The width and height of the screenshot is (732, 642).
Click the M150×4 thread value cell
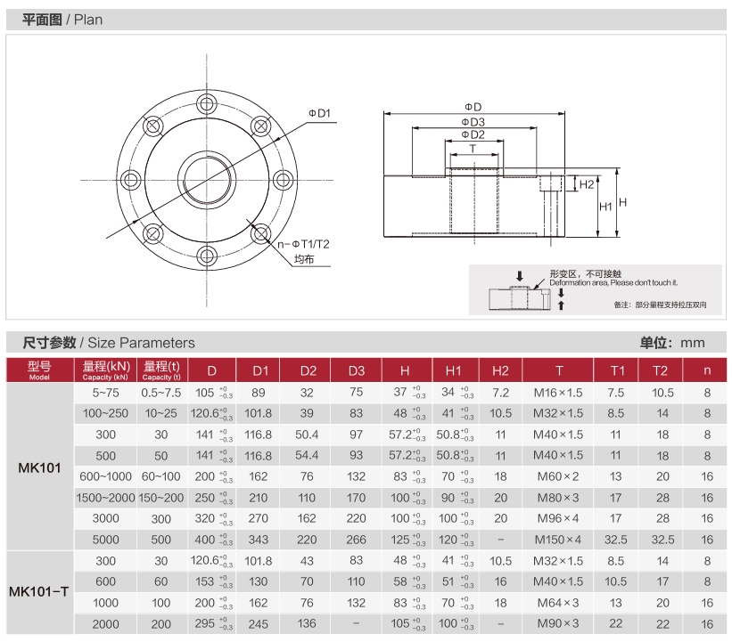(559, 539)
